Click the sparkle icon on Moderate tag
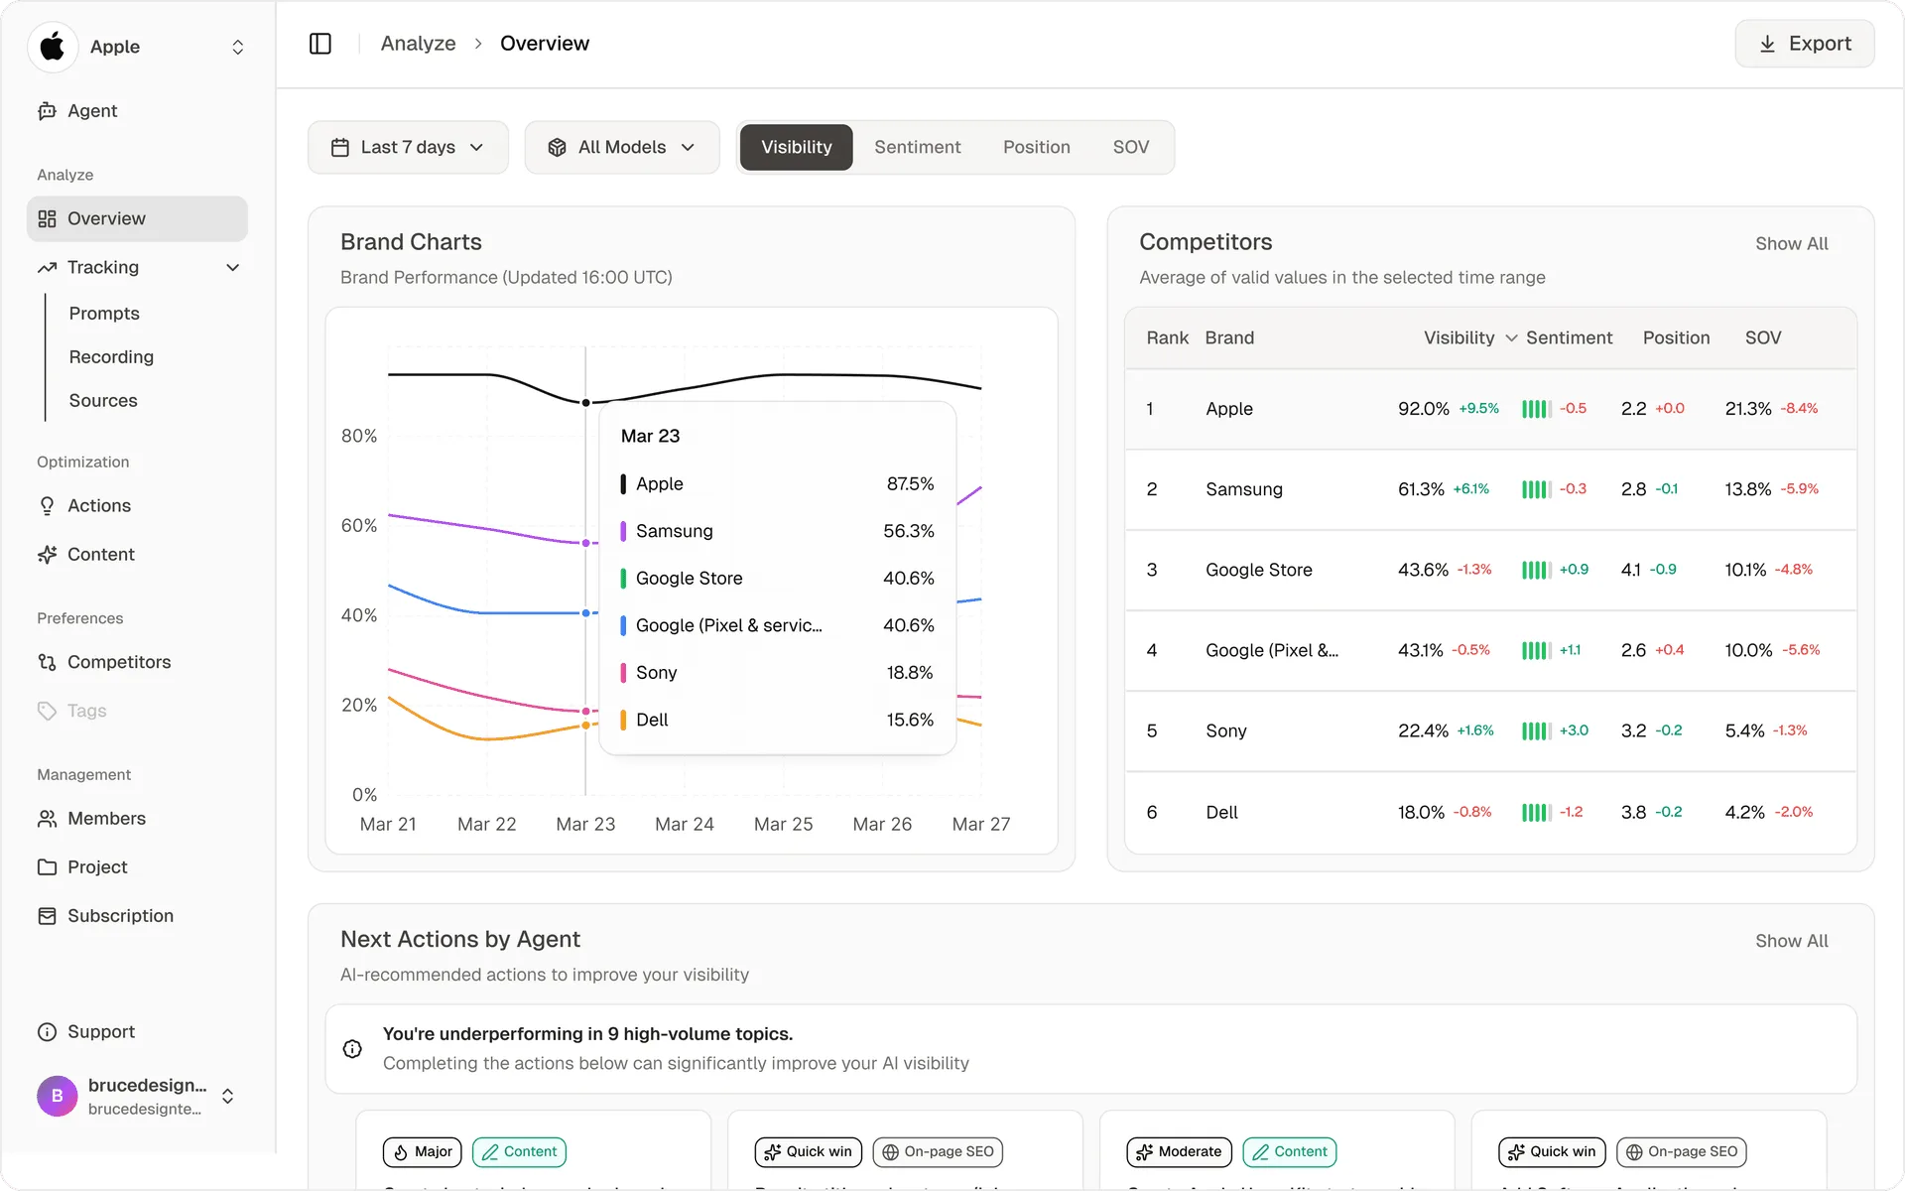Viewport: 1905px width, 1191px height. pos(1145,1152)
